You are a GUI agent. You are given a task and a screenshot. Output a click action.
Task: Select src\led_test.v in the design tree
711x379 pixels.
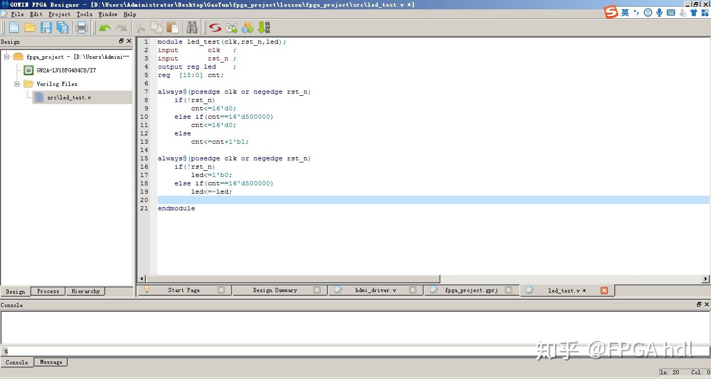[69, 97]
